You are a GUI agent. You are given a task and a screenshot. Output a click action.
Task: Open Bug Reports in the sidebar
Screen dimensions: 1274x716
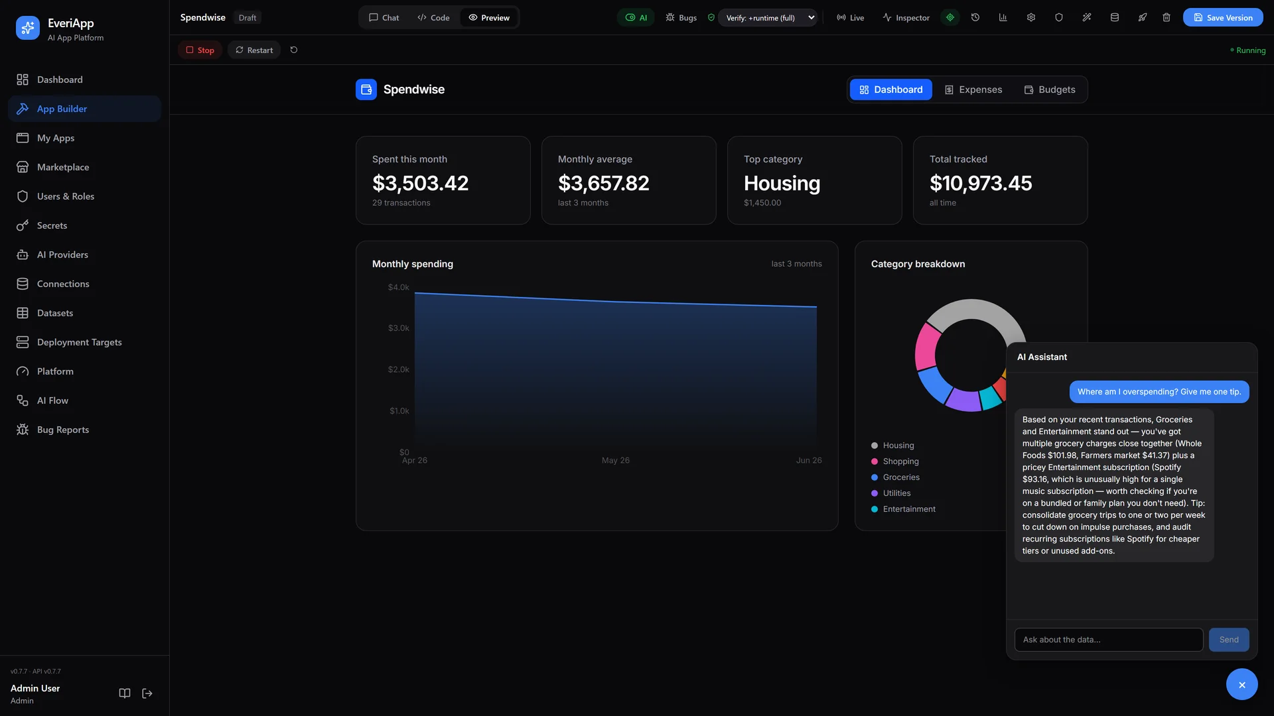(84, 430)
